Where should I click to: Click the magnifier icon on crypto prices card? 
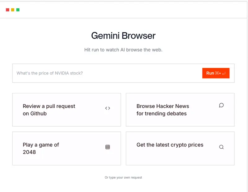(221, 147)
